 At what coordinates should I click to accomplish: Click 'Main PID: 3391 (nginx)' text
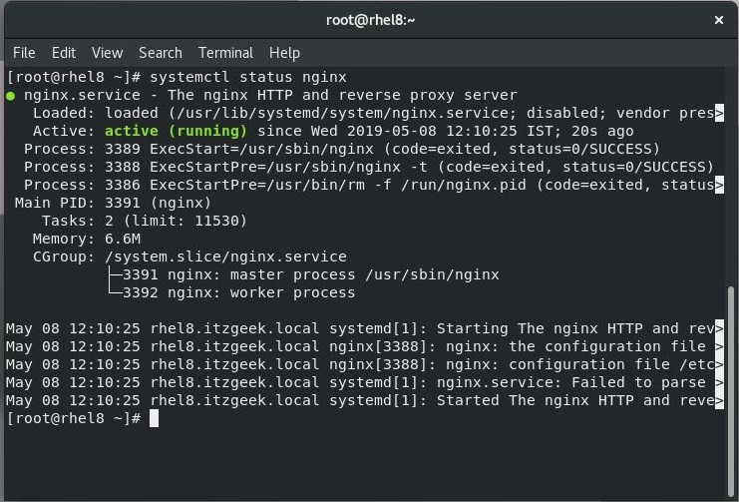[x=113, y=203]
